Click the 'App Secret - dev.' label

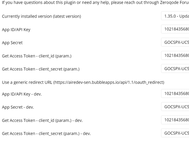(x=18, y=107)
